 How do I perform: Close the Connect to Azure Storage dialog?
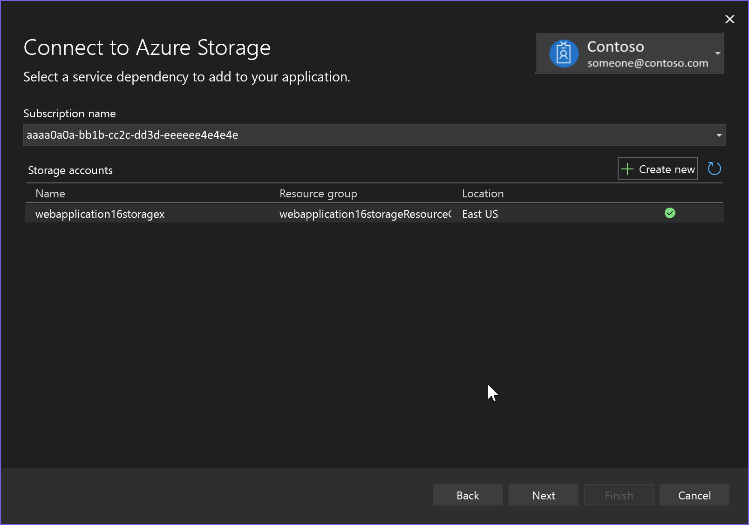pyautogui.click(x=729, y=19)
